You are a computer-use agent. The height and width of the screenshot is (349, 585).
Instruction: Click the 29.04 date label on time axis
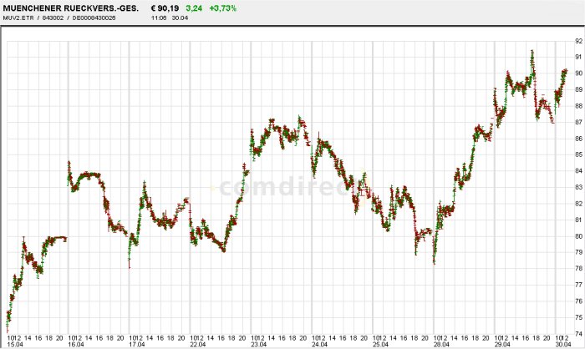point(502,345)
